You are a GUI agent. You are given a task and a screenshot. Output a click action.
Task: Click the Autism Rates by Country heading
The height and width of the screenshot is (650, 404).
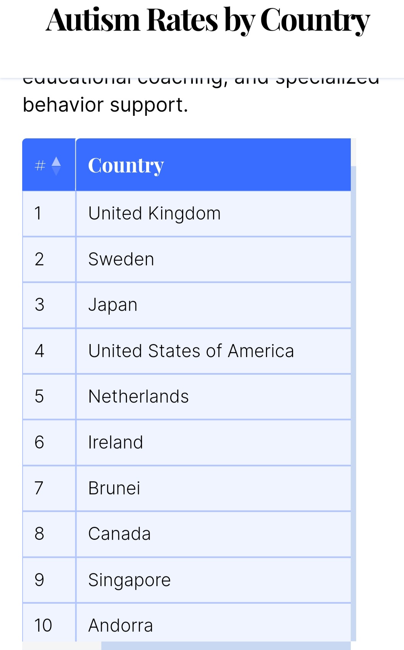click(208, 21)
